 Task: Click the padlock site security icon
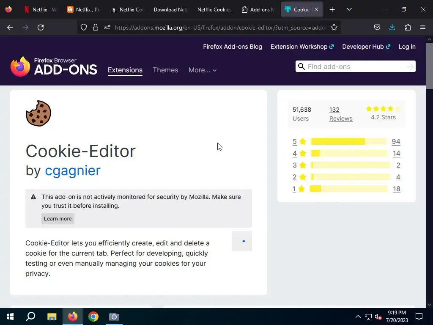point(96,27)
